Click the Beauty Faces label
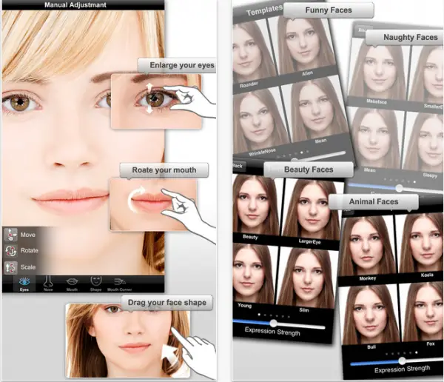This screenshot has width=444, height=382. pos(309,170)
